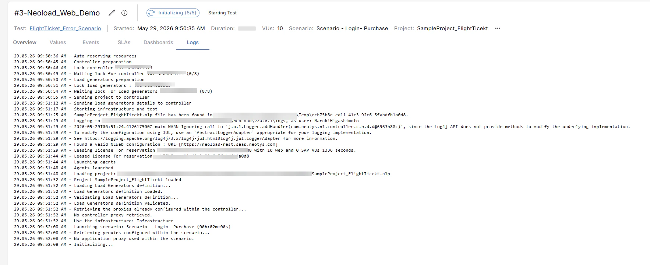
Task: Open the FlightTicket_Error_Scenario test link
Action: click(x=65, y=28)
